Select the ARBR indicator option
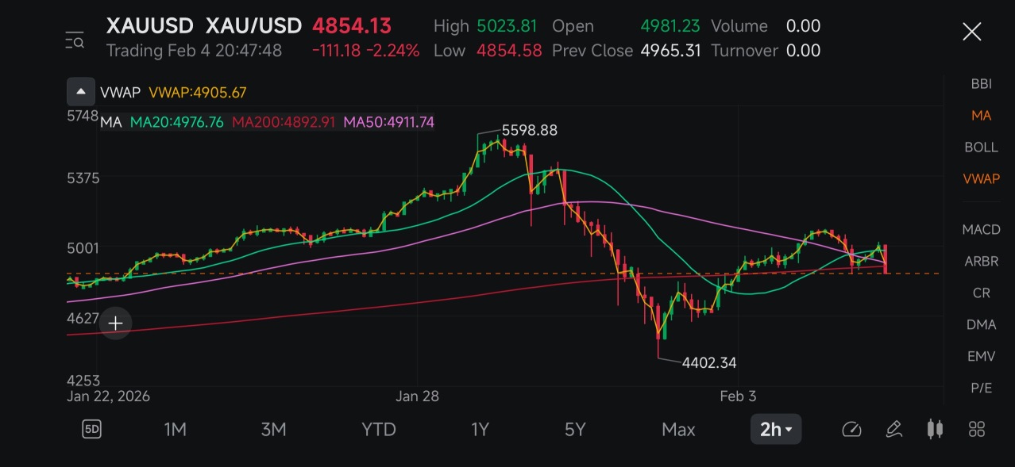The width and height of the screenshot is (1015, 467). click(x=981, y=261)
